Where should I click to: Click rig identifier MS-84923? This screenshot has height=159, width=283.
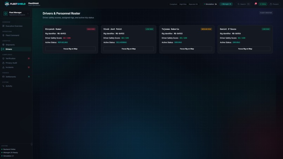pyautogui.click(x=178, y=34)
